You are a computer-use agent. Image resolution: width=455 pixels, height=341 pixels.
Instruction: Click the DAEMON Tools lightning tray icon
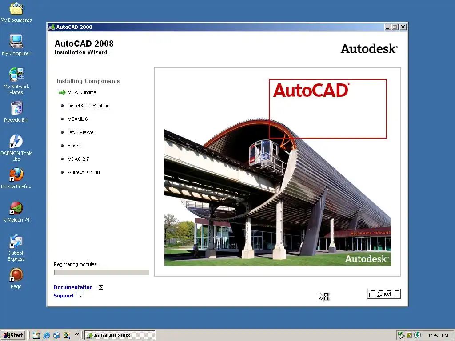[x=417, y=335]
